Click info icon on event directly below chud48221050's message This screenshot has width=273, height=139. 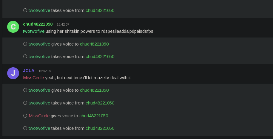click(x=25, y=44)
